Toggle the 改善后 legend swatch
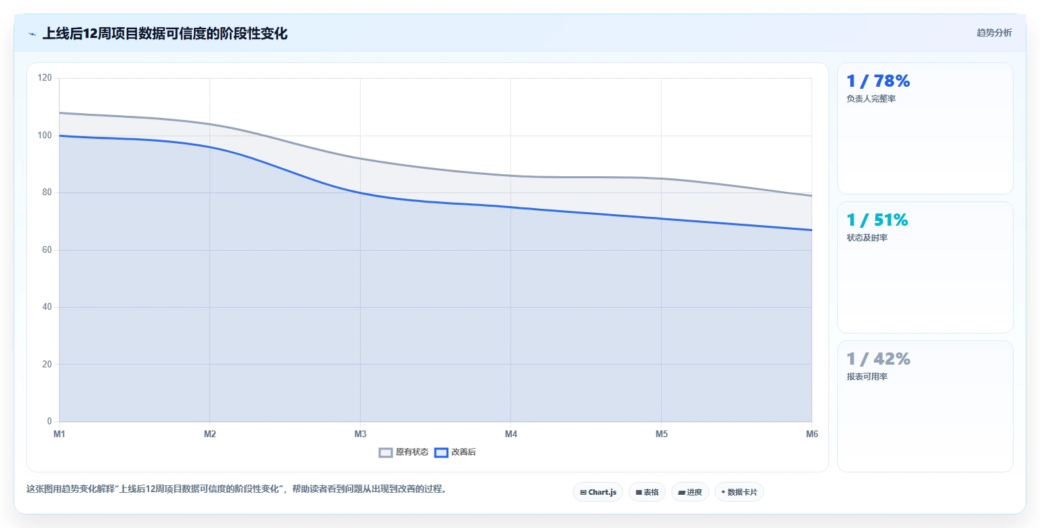Image resolution: width=1040 pixels, height=528 pixels. (x=441, y=452)
